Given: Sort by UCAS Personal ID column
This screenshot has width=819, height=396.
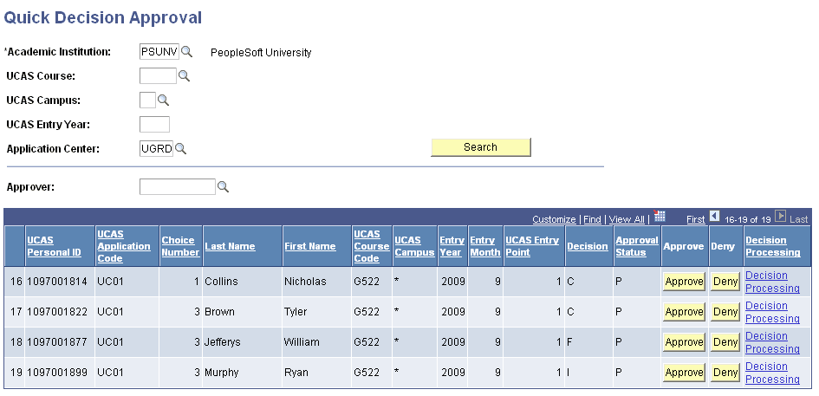Looking at the screenshot, I should click(x=54, y=246).
